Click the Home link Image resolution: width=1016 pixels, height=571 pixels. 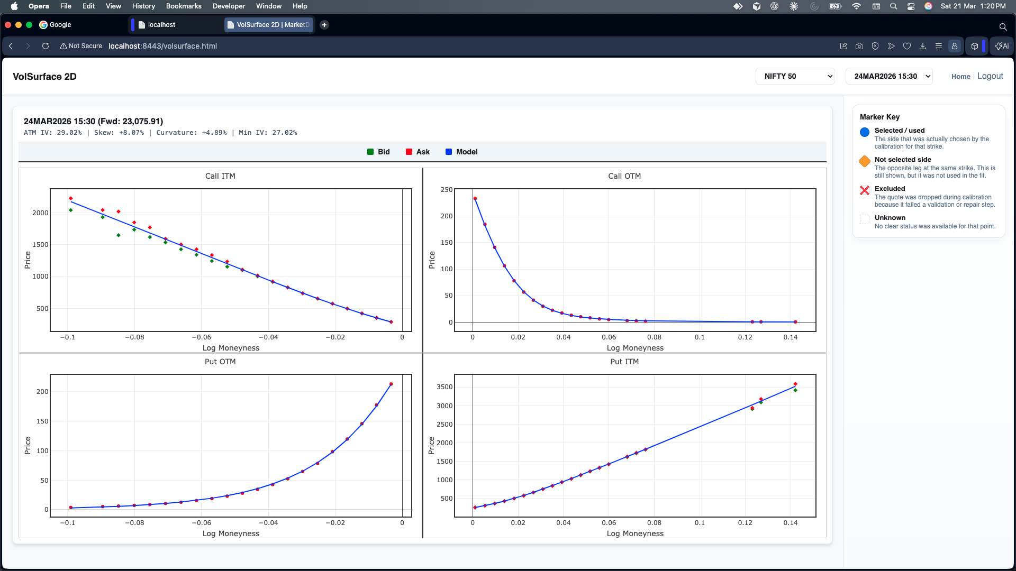[960, 77]
